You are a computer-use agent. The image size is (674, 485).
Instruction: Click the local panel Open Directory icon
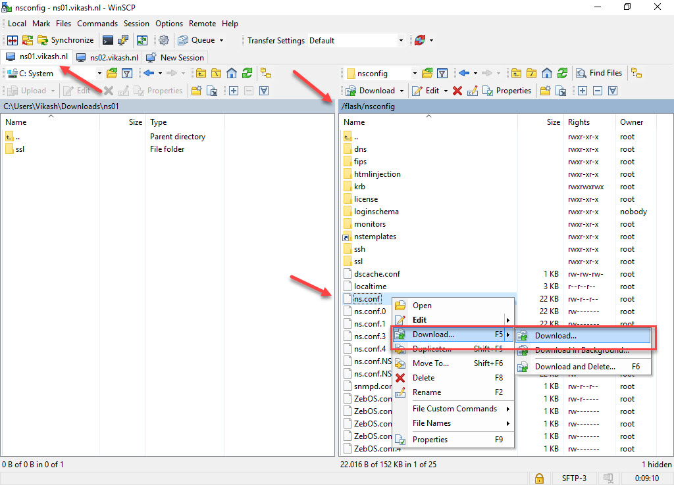click(112, 74)
